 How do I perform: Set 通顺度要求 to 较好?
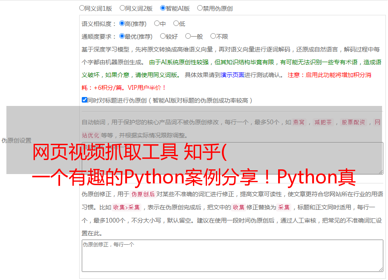[x=163, y=36]
